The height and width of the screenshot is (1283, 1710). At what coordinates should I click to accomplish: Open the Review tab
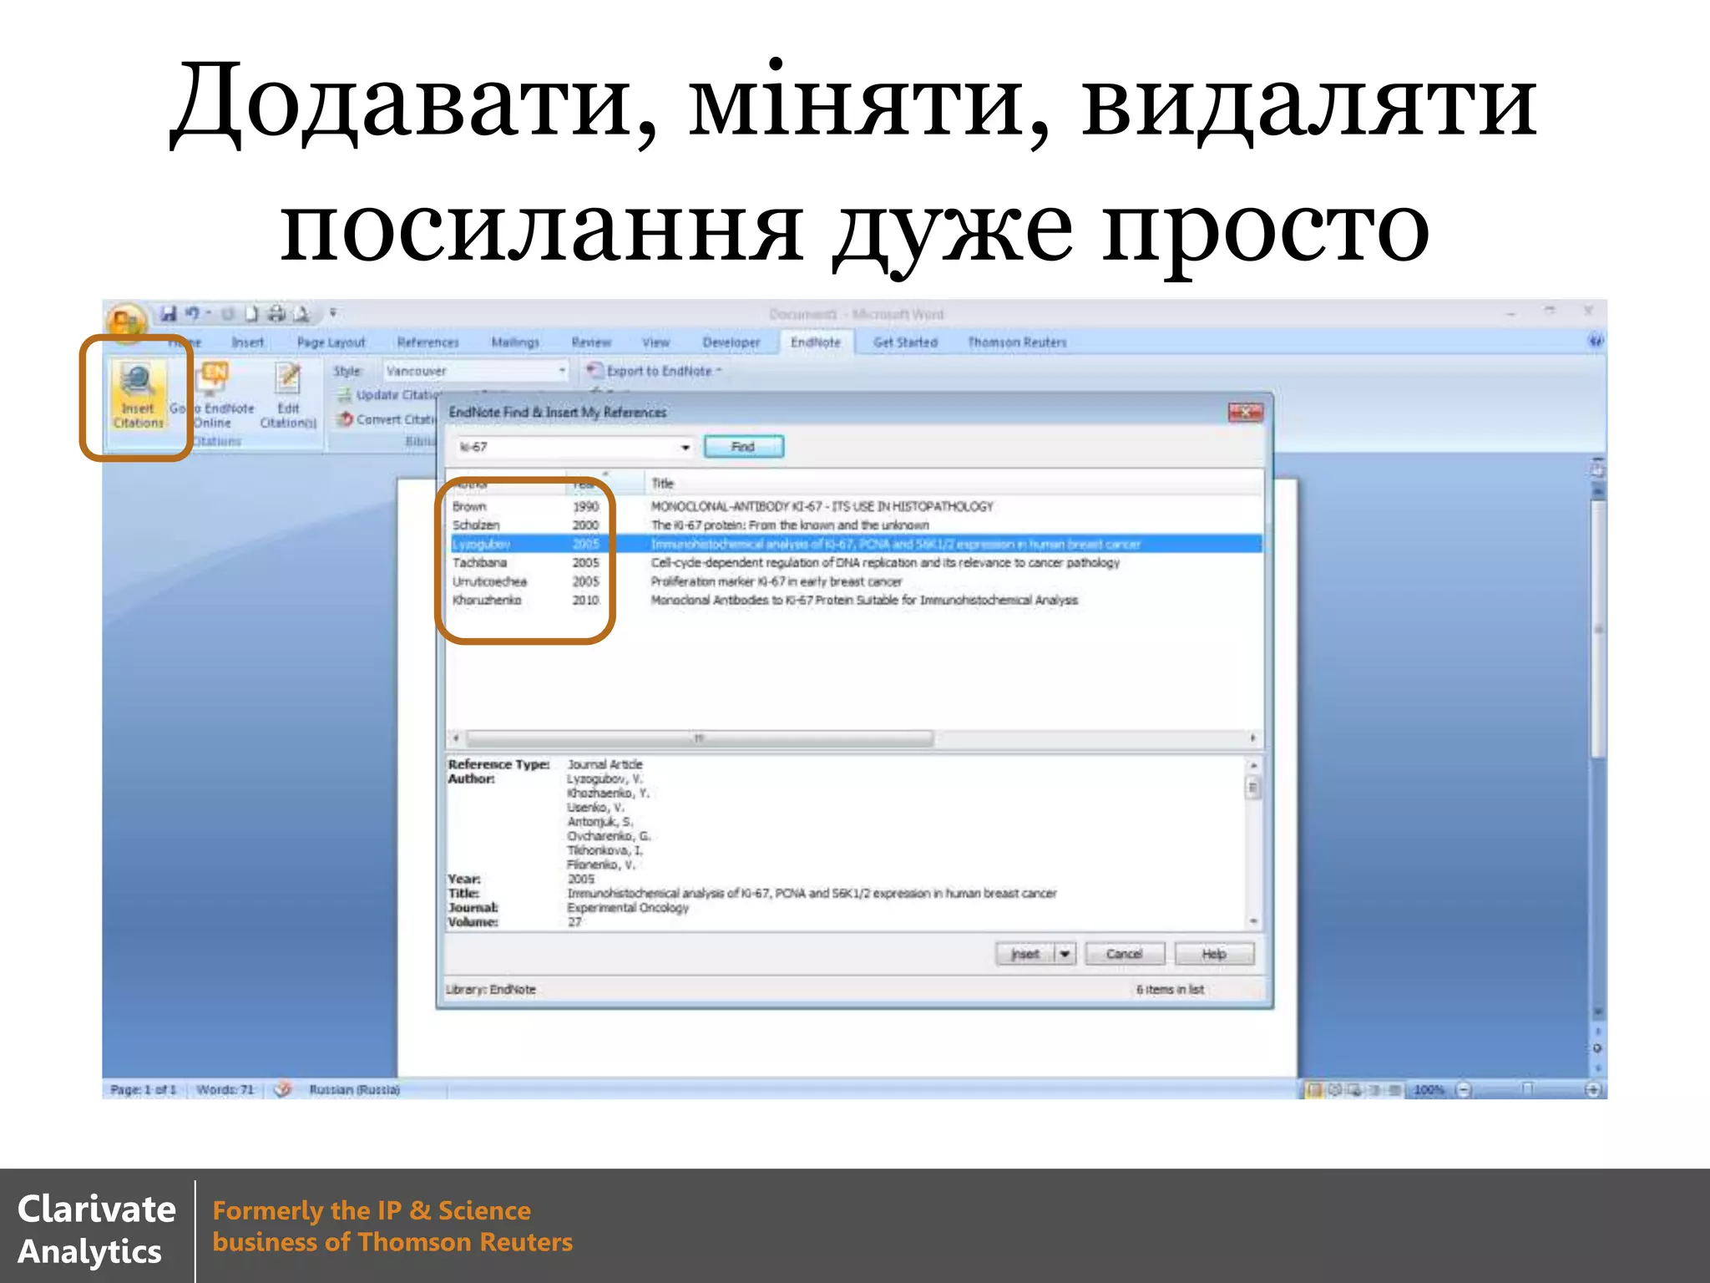[591, 342]
